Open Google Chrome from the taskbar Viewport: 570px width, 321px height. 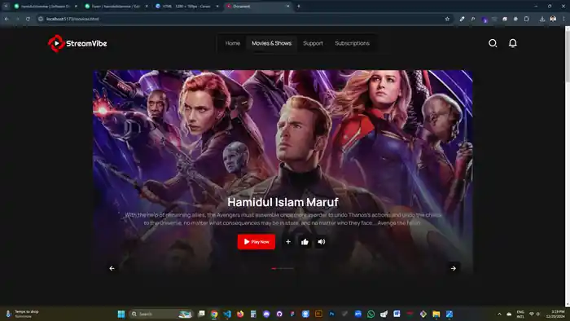(214, 314)
